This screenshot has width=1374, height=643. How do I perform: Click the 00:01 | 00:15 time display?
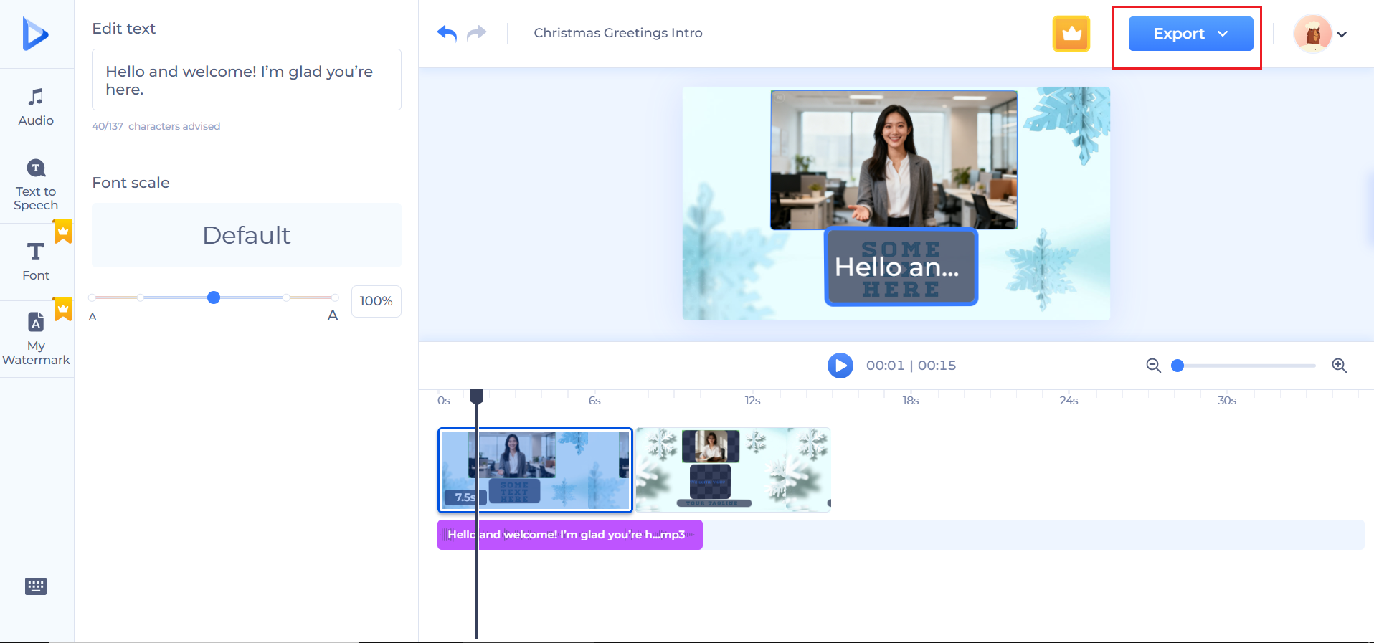pos(911,366)
